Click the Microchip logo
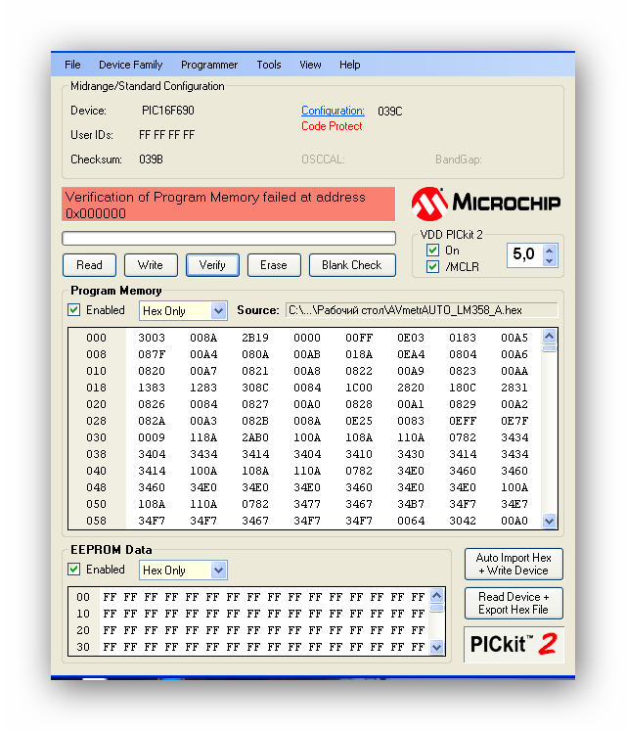 486,203
